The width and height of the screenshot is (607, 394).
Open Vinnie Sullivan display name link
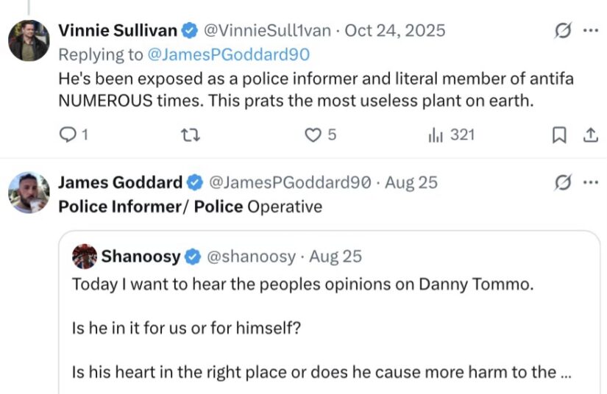point(118,31)
